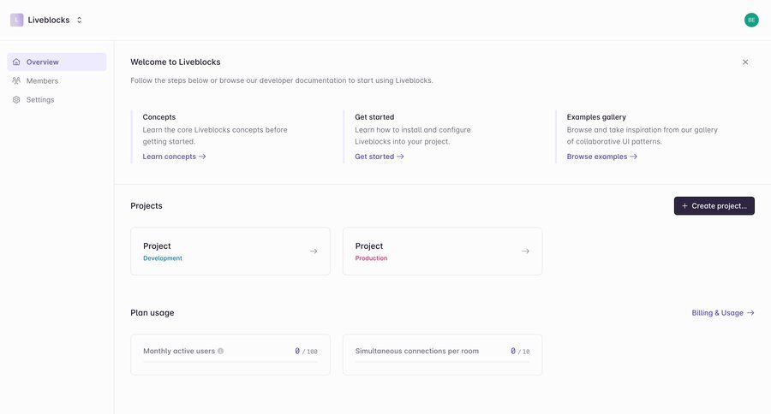This screenshot has width=771, height=414.
Task: Click the Simultaneous connections per room progress bar
Action: pos(442,362)
